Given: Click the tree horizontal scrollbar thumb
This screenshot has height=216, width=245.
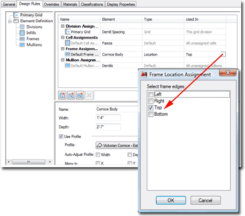Looking at the screenshot, I should [28, 162].
